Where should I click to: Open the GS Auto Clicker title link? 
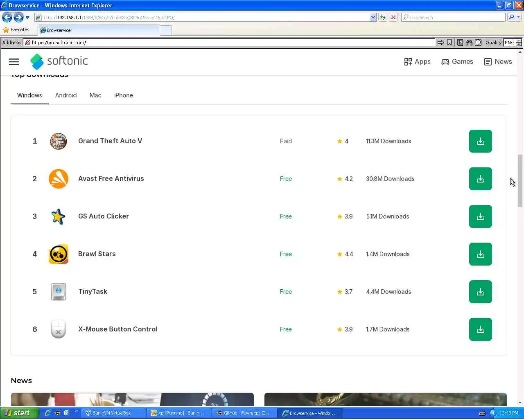pyautogui.click(x=104, y=216)
